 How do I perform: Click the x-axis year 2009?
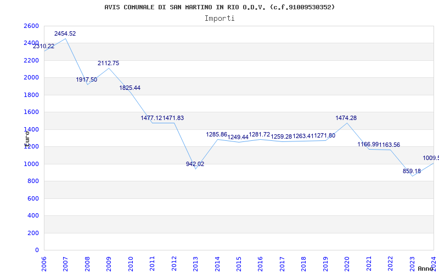click(109, 264)
